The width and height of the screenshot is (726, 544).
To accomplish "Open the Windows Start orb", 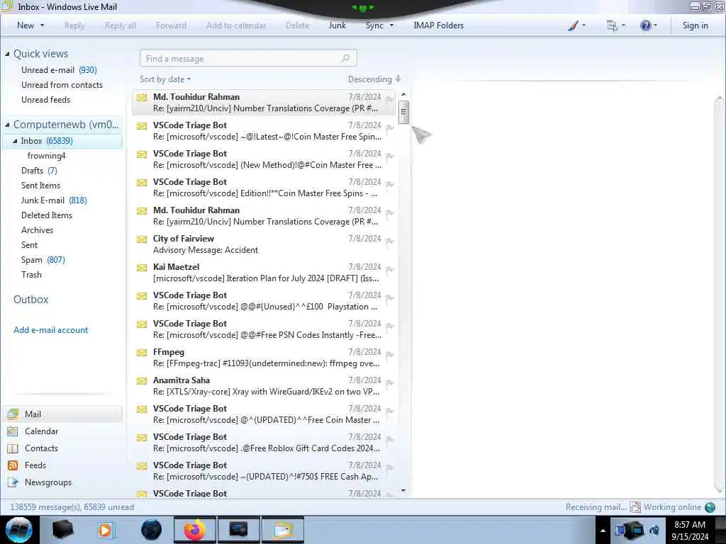I will [x=19, y=530].
